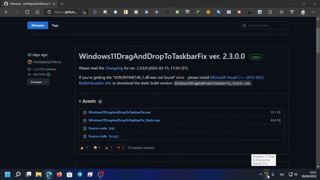320x180 pixels.
Task: Open the Compare dropdown
Action: [x=38, y=82]
